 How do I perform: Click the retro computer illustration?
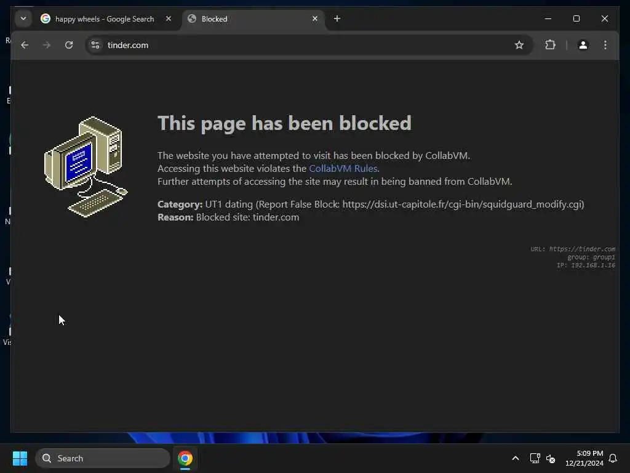[x=86, y=167]
